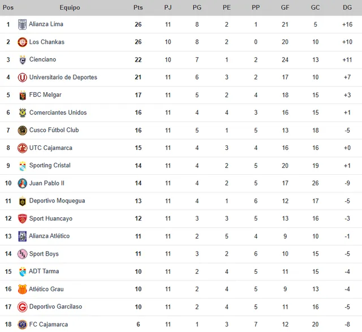Image resolution: width=362 pixels, height=332 pixels.
Task: Click the GF goals-for column header
Action: tap(286, 8)
